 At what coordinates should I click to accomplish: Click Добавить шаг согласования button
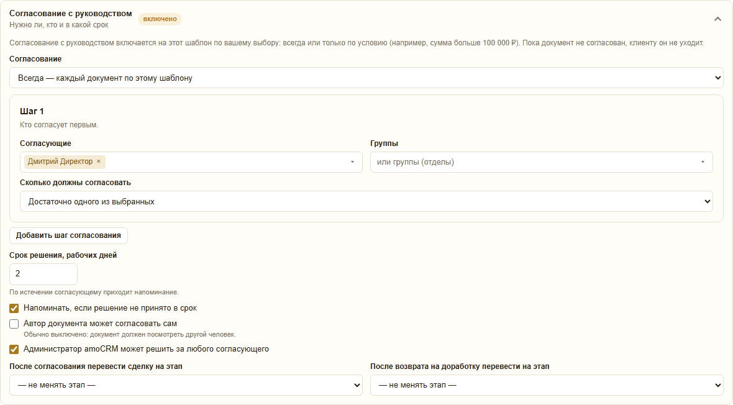[x=68, y=235]
